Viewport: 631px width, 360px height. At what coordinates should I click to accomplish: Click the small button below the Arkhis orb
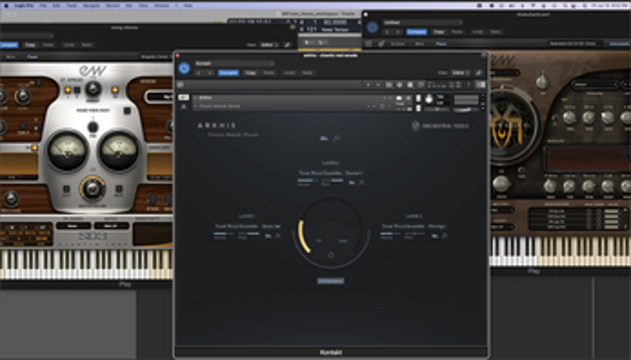(x=331, y=281)
